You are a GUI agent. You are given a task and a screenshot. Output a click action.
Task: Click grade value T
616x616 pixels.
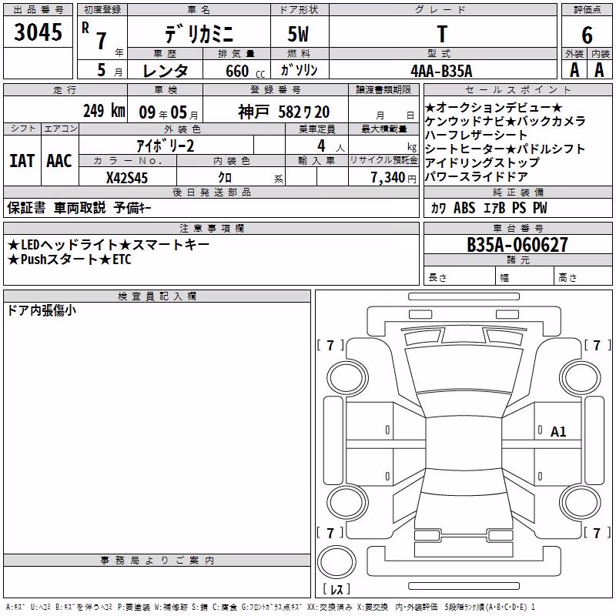(442, 34)
